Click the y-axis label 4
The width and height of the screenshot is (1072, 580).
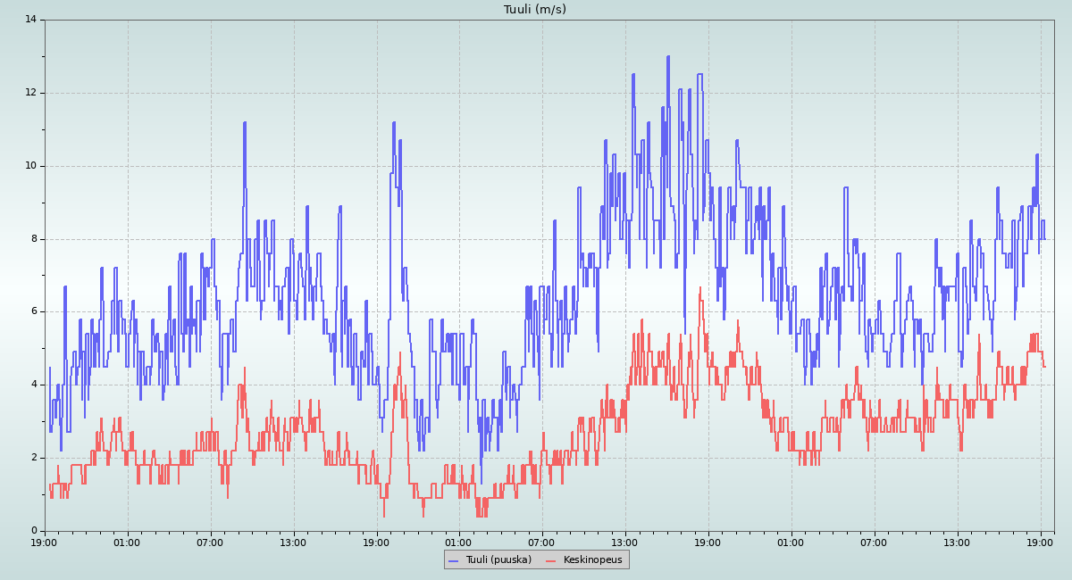(x=33, y=385)
